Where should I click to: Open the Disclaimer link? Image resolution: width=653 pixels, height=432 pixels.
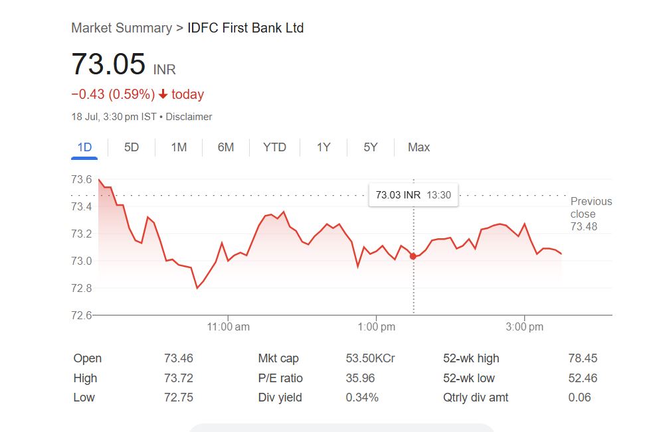[x=189, y=117]
